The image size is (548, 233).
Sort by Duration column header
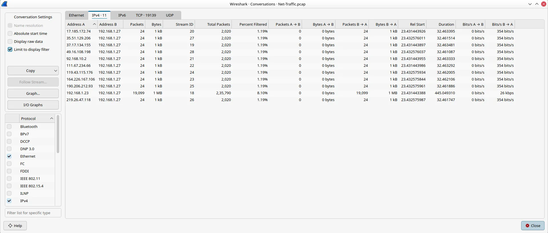(x=441, y=24)
